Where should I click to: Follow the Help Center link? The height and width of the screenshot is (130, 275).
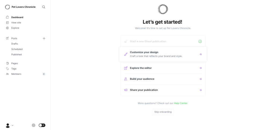click(180, 103)
